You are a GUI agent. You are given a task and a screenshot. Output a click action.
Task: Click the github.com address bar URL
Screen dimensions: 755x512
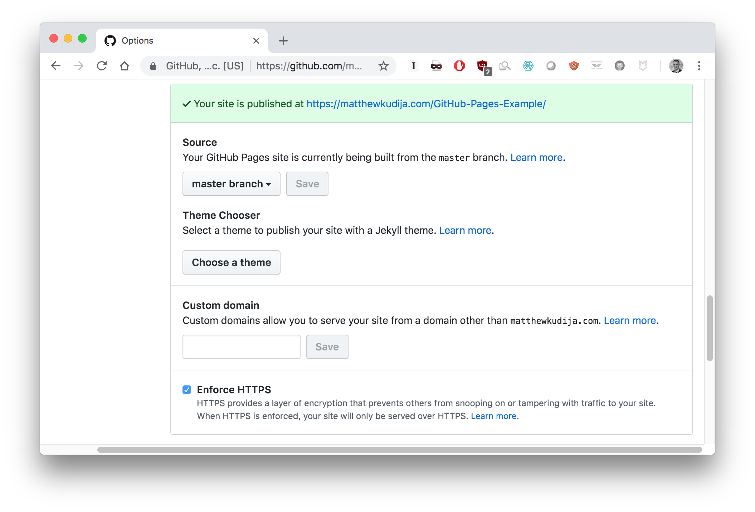click(309, 66)
